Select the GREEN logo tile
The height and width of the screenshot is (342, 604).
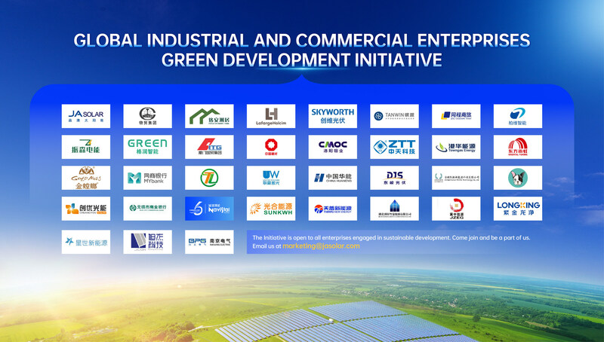(147, 147)
